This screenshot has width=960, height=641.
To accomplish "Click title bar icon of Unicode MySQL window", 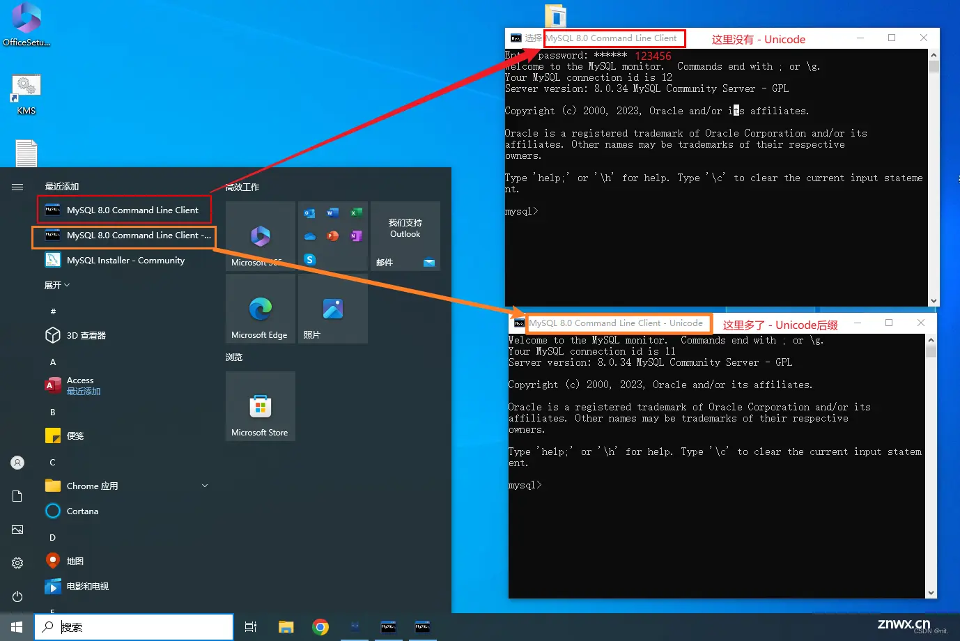I will (x=520, y=323).
